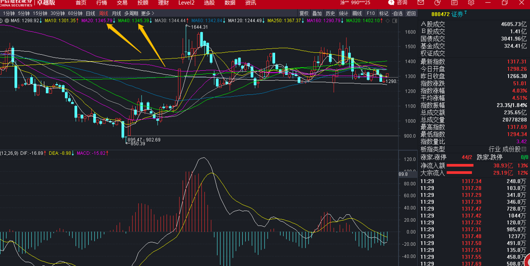
Task: Open the Level2 menu
Action: click(x=186, y=3)
